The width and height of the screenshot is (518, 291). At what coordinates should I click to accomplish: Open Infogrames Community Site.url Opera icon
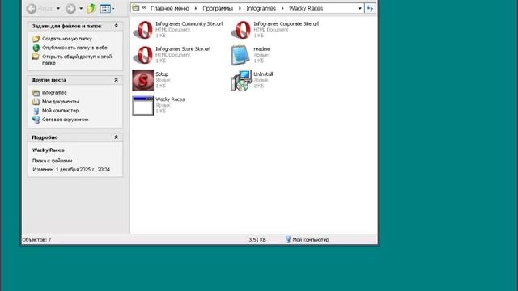click(x=143, y=30)
